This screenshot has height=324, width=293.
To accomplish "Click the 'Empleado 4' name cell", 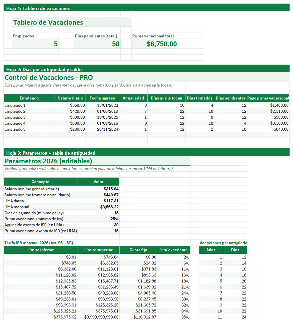I will coord(29,123).
